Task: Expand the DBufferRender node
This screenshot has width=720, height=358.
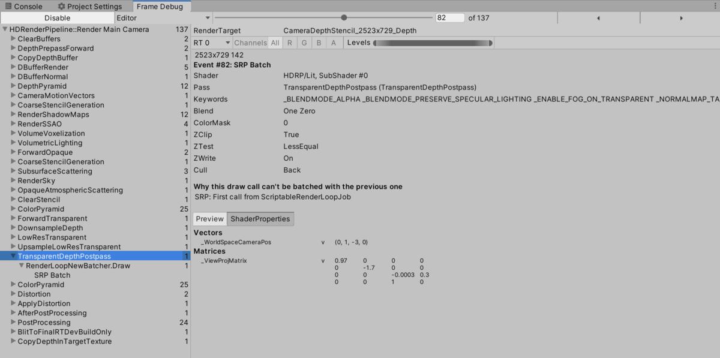Action: tap(13, 67)
